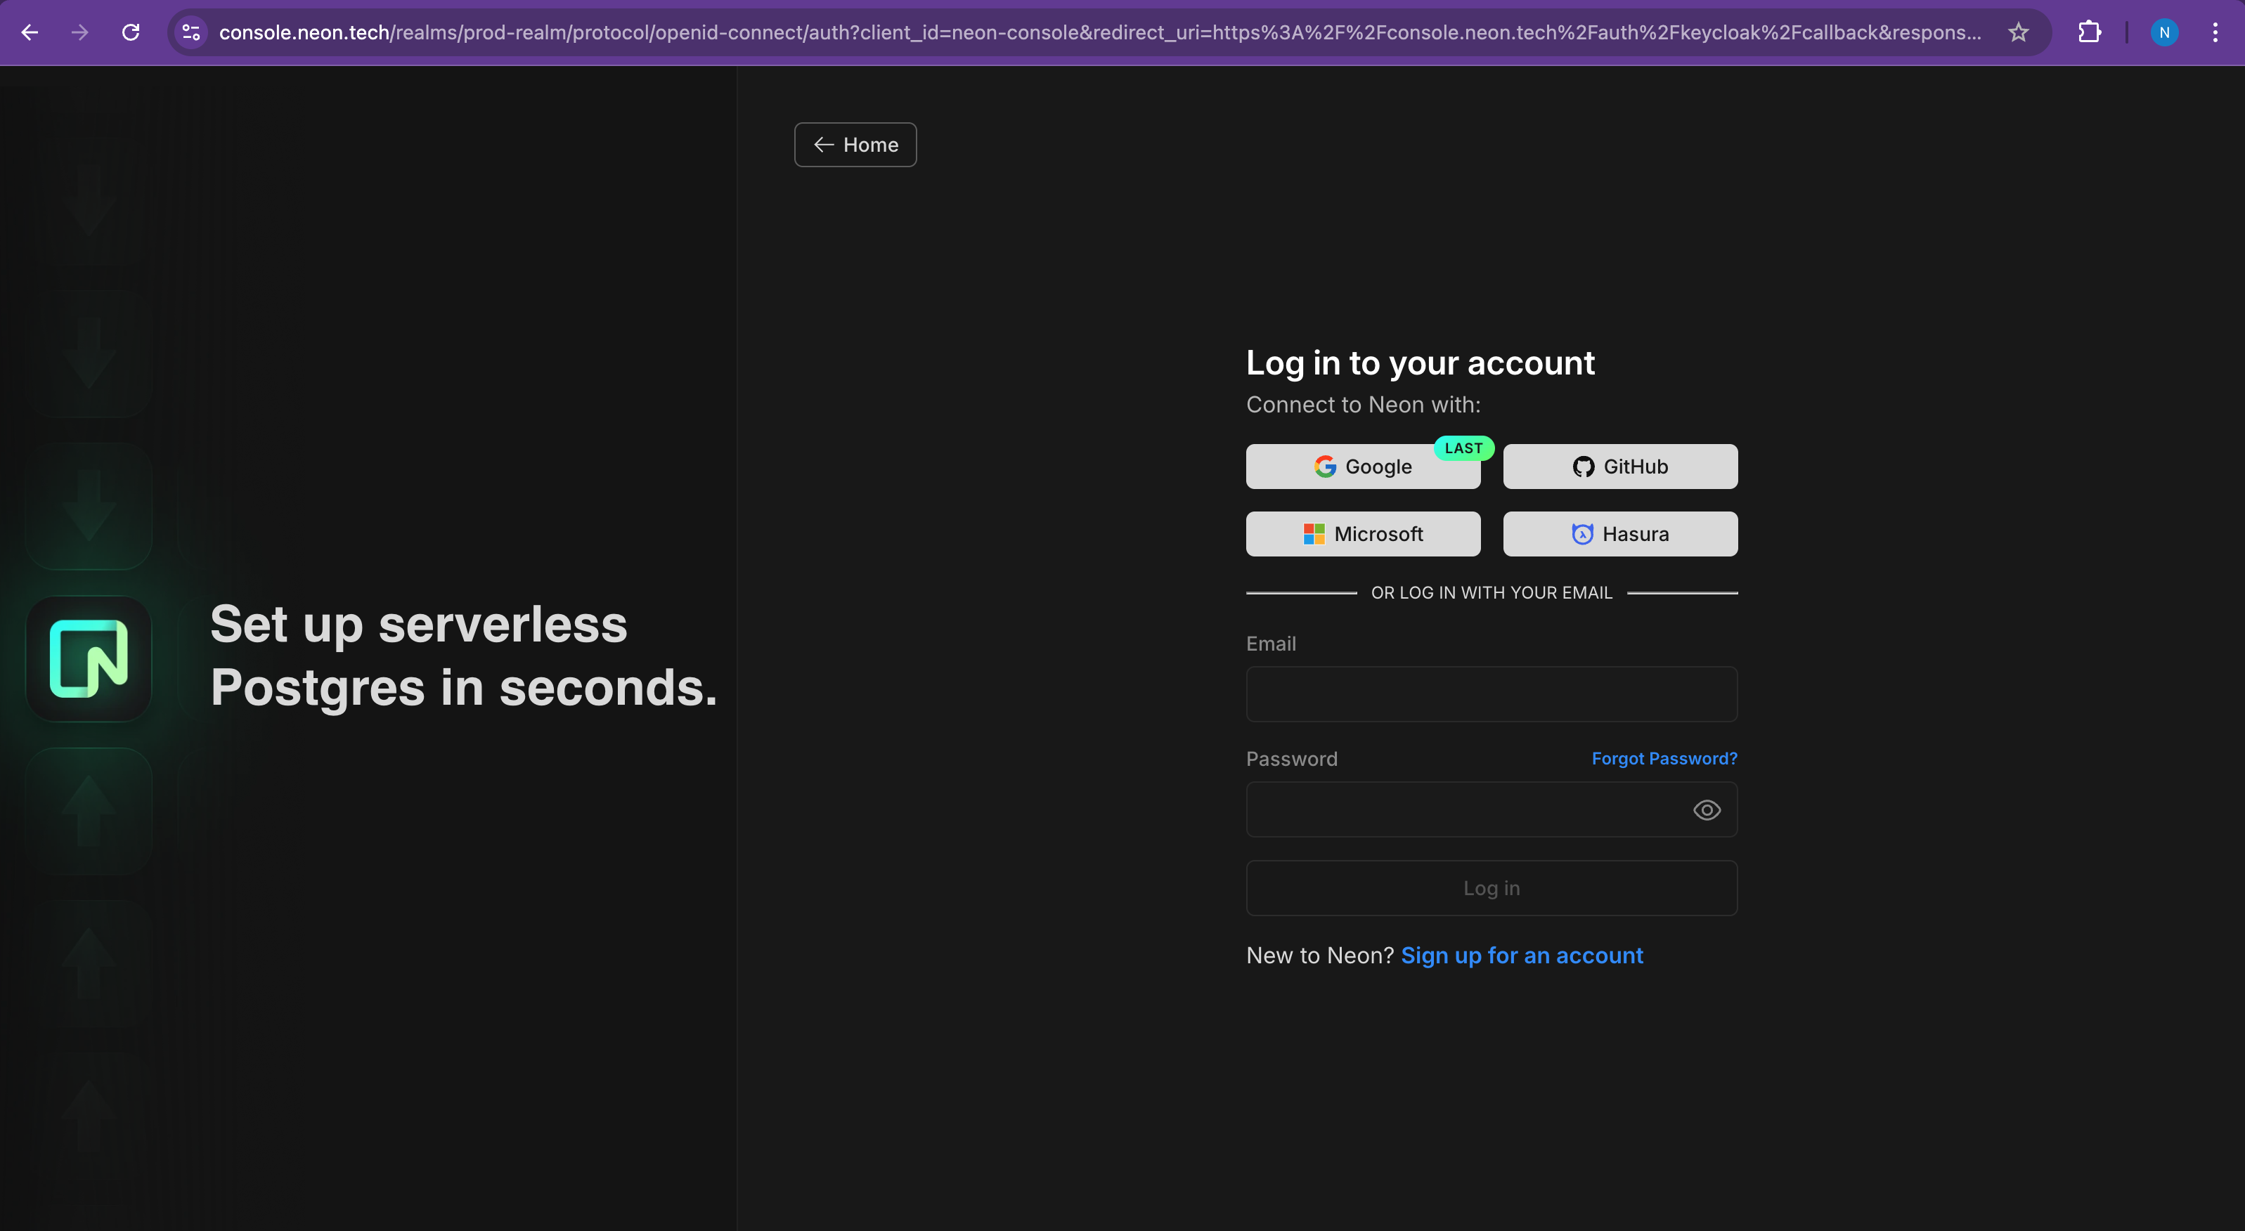Image resolution: width=2245 pixels, height=1231 pixels.
Task: Open site information icon in address bar
Action: [x=192, y=32]
